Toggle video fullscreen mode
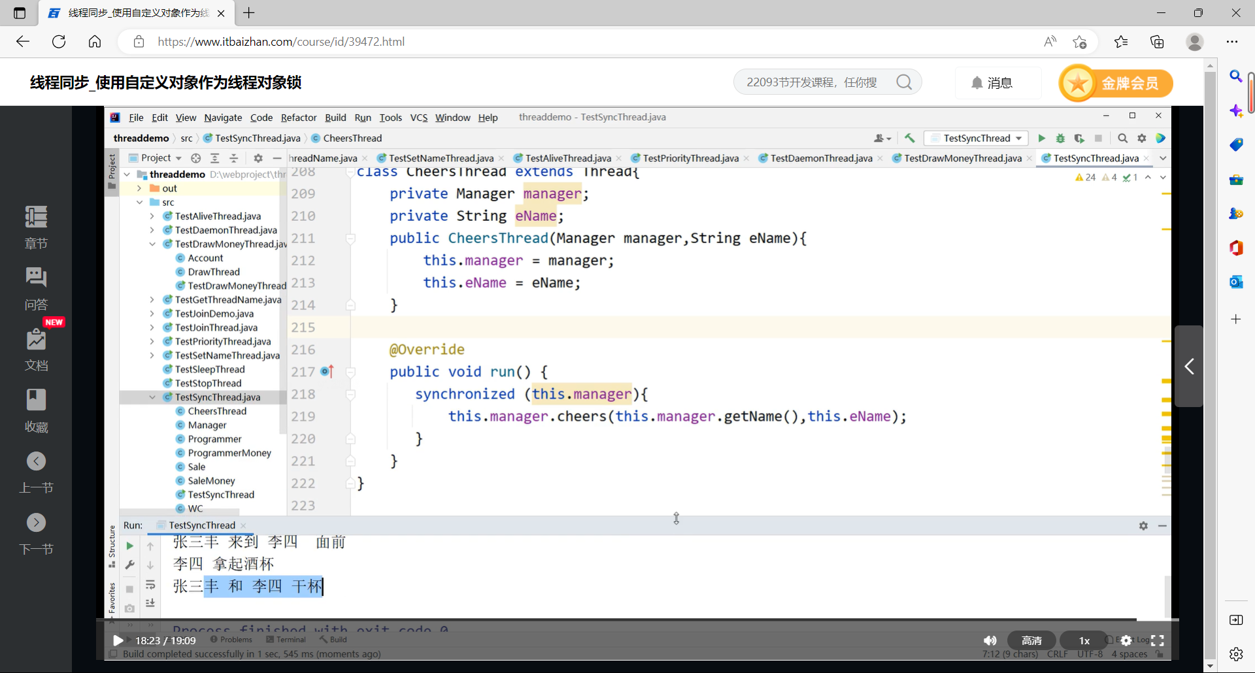1255x673 pixels. point(1158,640)
